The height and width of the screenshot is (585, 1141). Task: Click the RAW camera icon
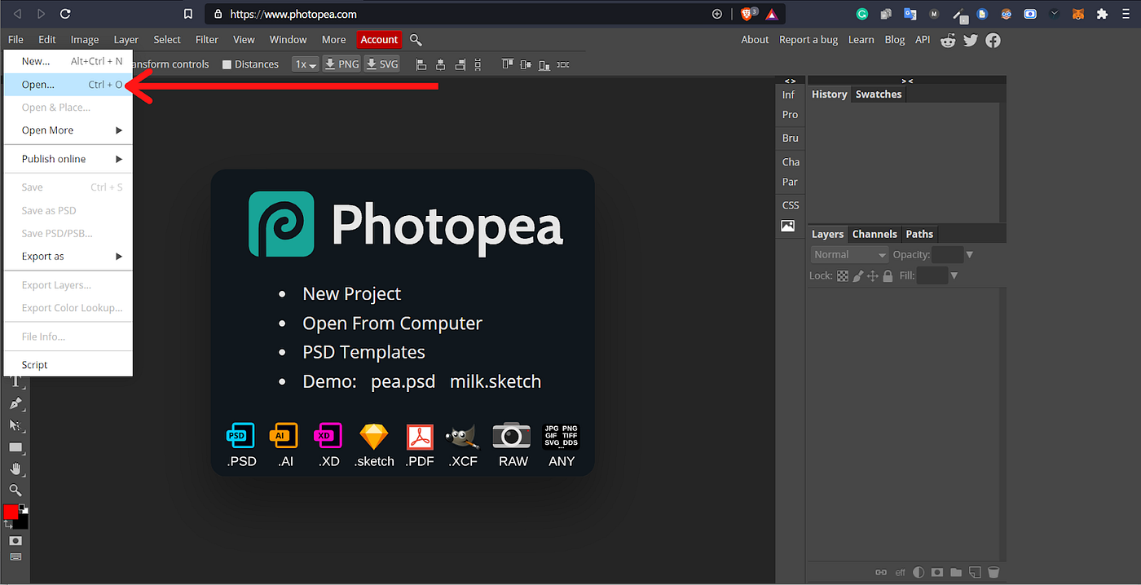[x=512, y=436]
